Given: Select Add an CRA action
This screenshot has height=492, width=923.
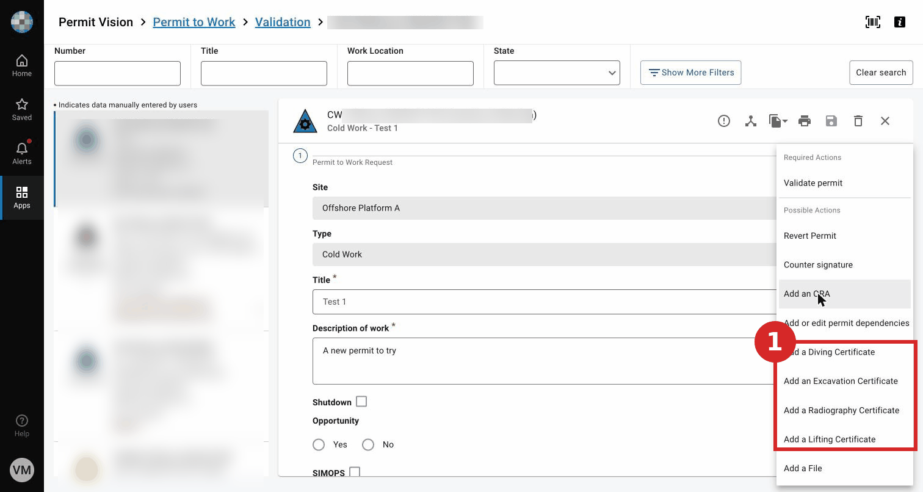Looking at the screenshot, I should pyautogui.click(x=845, y=294).
